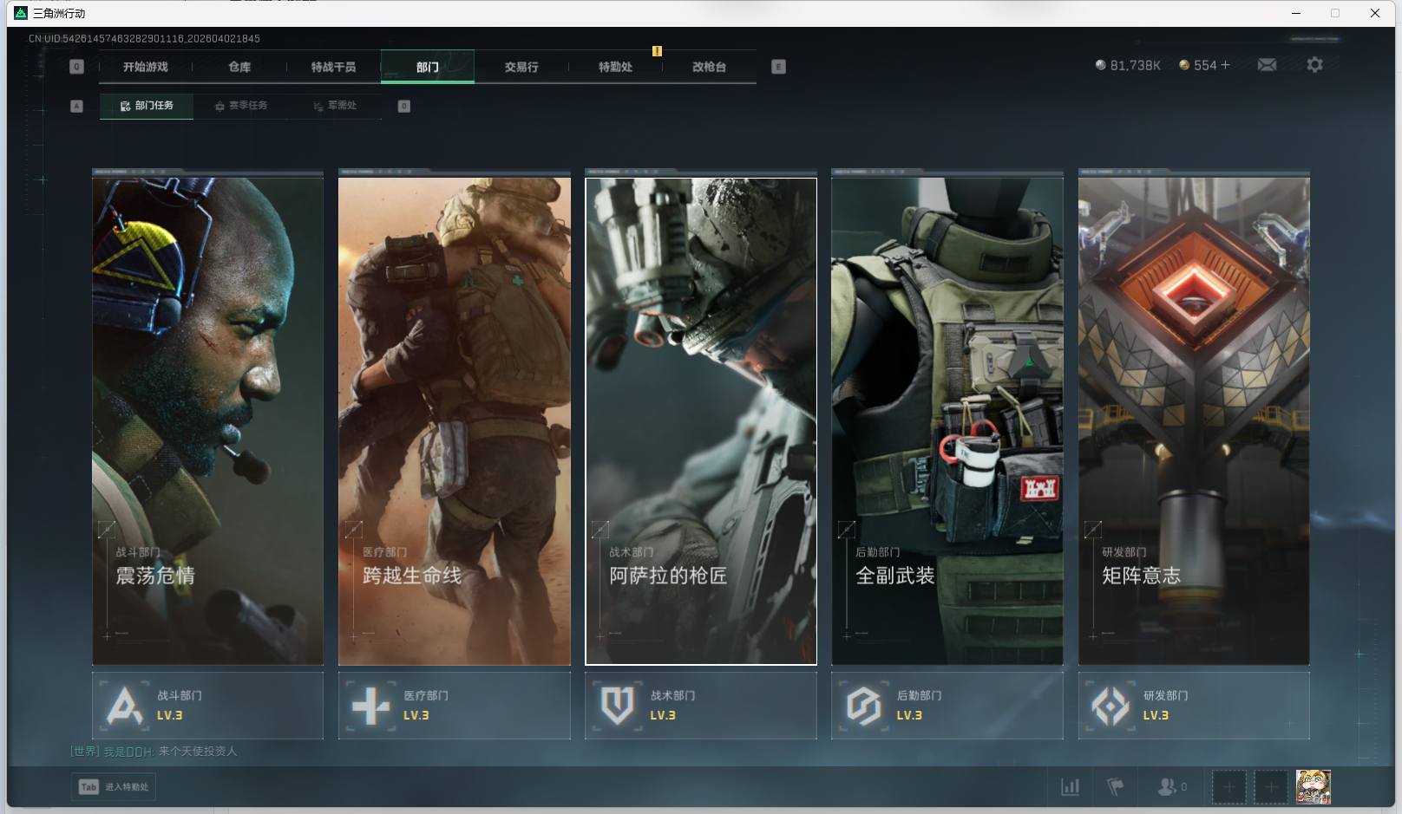Image resolution: width=1402 pixels, height=814 pixels.
Task: Select the 赛季任务 sub-tab
Action: click(241, 106)
